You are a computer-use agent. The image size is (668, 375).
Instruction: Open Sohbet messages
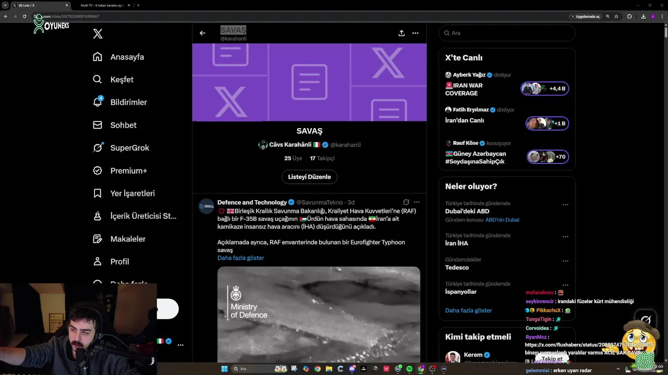coord(114,125)
